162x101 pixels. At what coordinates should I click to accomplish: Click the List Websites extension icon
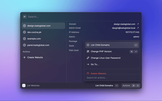(x=24, y=86)
